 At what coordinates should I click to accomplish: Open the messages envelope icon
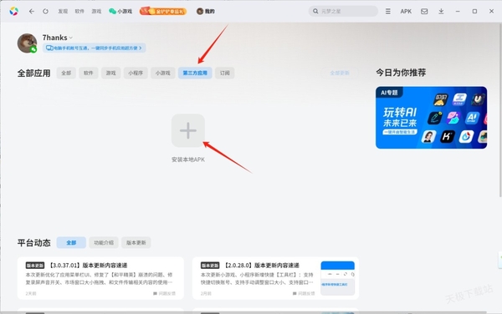tap(424, 11)
